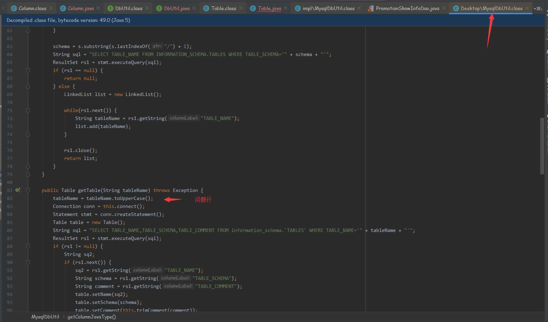Collapse the else block fold on line 68
The image size is (548, 322).
28,86
